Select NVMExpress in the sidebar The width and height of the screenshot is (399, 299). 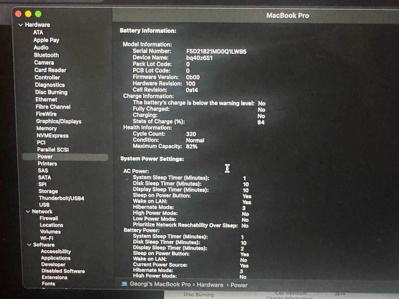[53, 136]
